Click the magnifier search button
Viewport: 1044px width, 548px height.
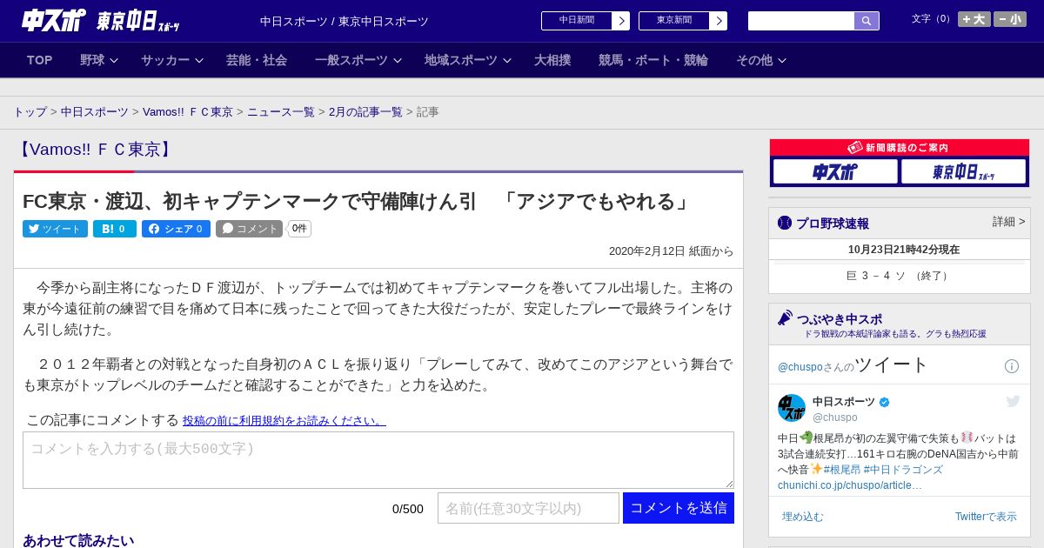click(867, 21)
